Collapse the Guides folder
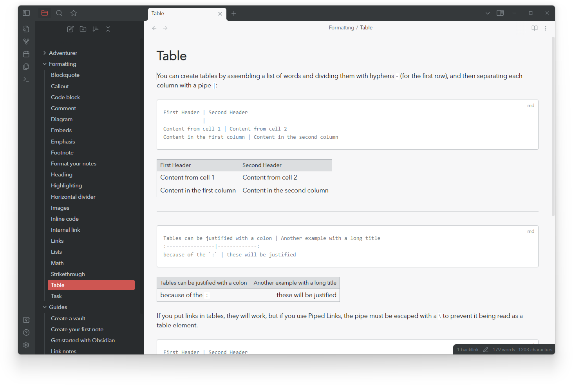This screenshot has height=385, width=573. [x=58, y=307]
